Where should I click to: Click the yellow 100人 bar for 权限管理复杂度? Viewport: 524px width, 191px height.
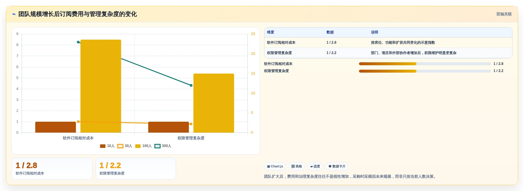214,103
